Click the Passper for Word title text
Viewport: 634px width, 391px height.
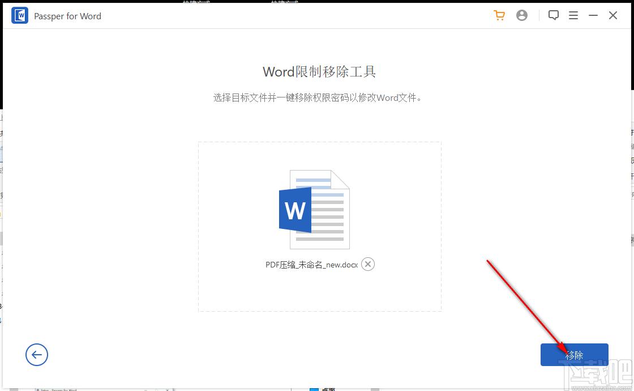(x=67, y=16)
